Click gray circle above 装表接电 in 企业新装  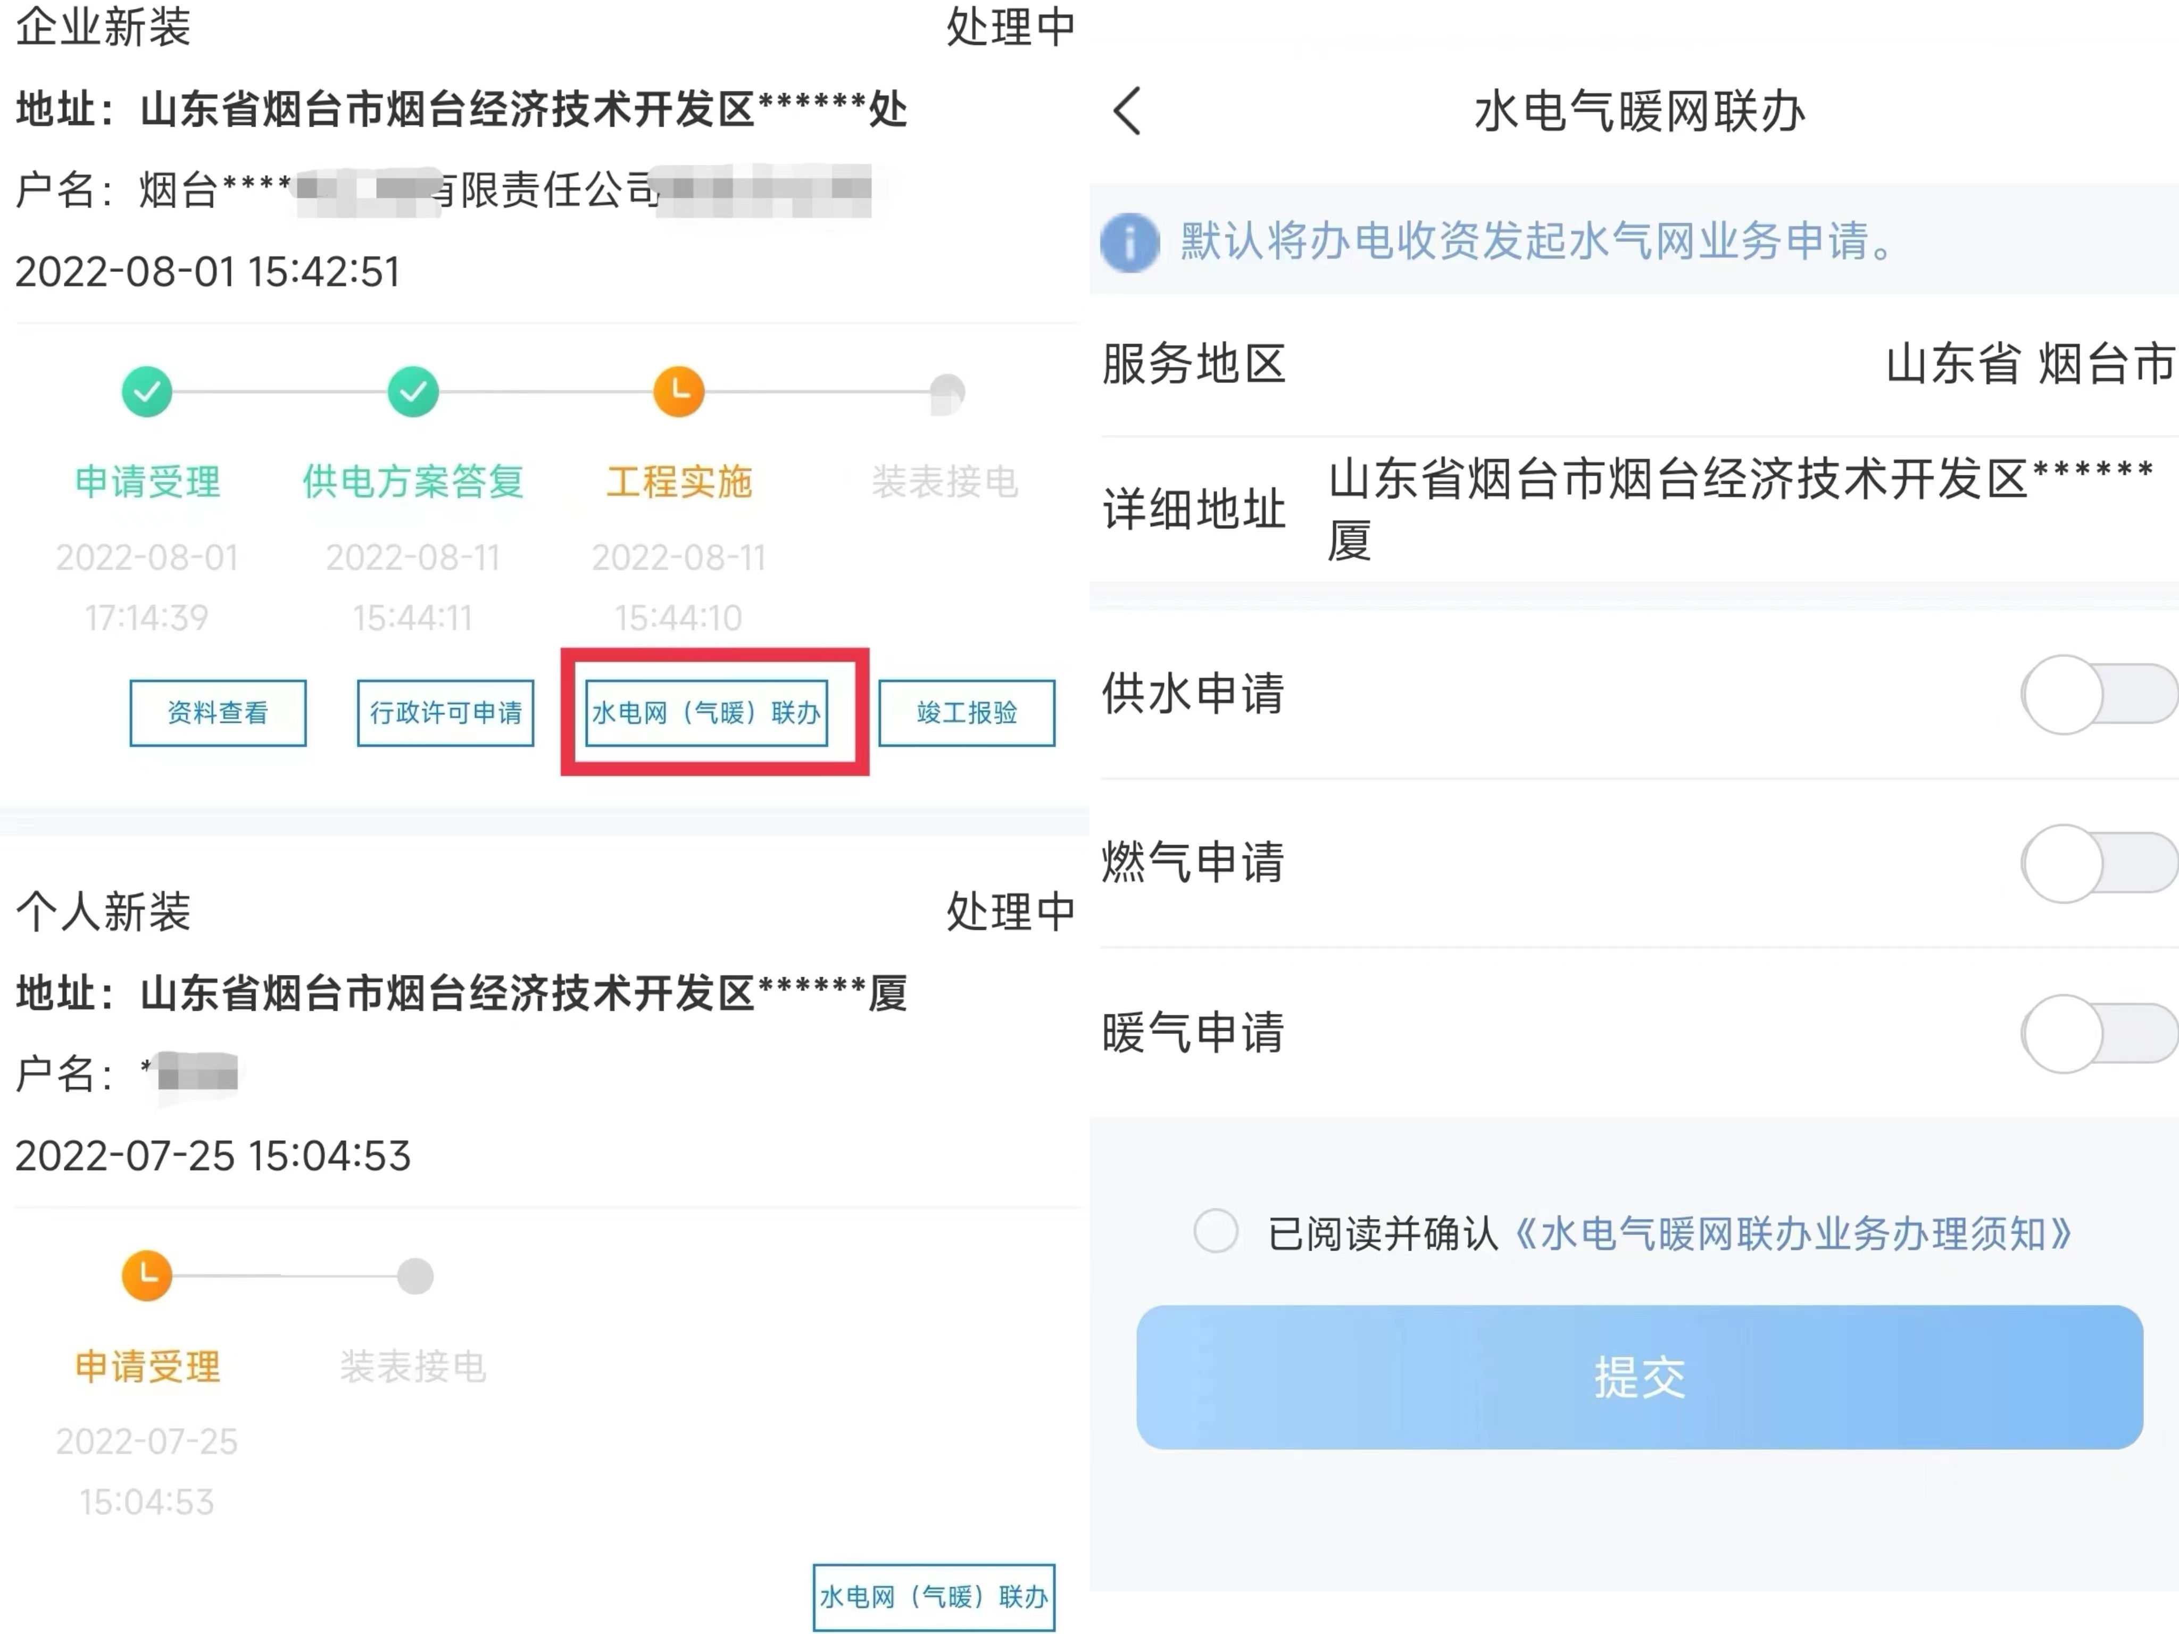coord(946,393)
